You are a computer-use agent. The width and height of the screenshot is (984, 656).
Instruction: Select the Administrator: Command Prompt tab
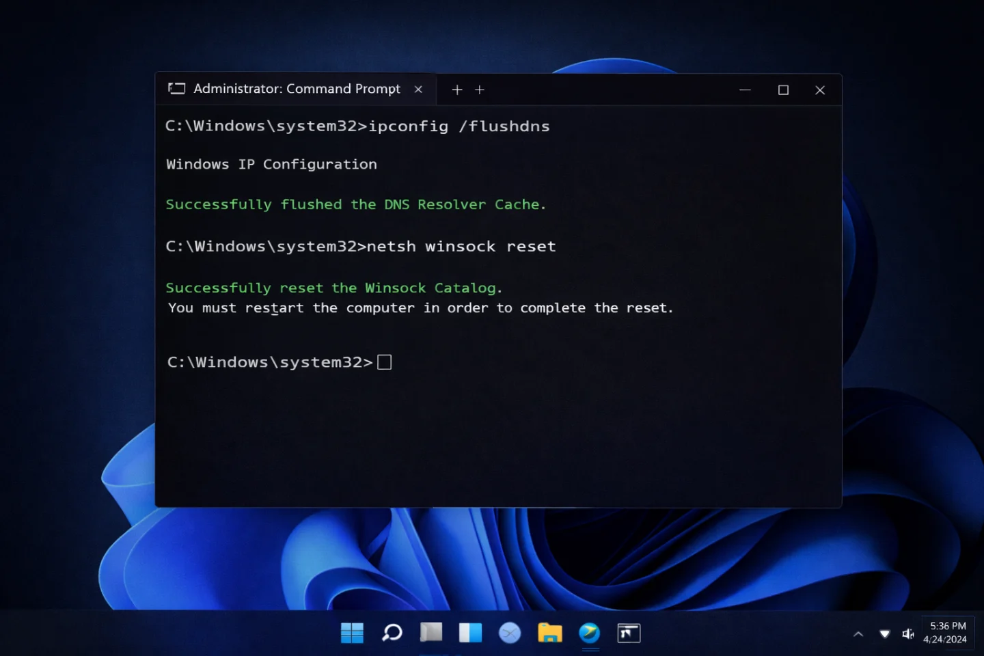pyautogui.click(x=296, y=89)
